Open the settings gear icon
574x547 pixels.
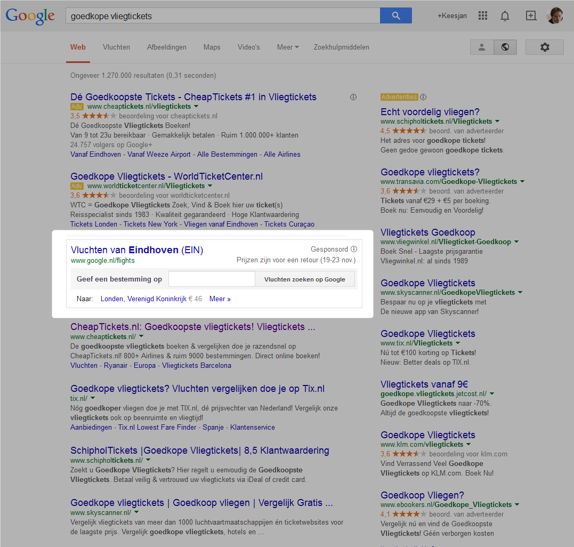pyautogui.click(x=545, y=47)
